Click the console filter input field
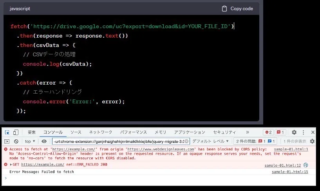 tap(118, 141)
